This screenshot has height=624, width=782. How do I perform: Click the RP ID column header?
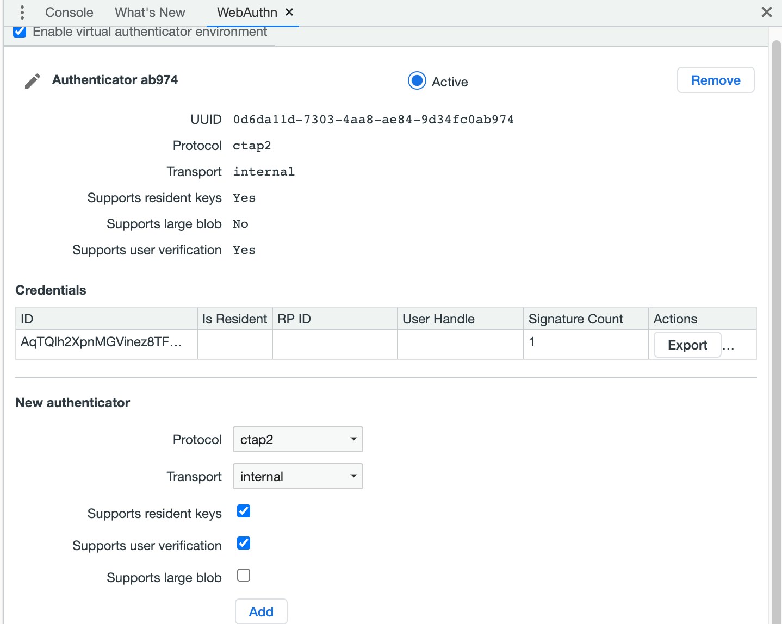click(x=335, y=319)
